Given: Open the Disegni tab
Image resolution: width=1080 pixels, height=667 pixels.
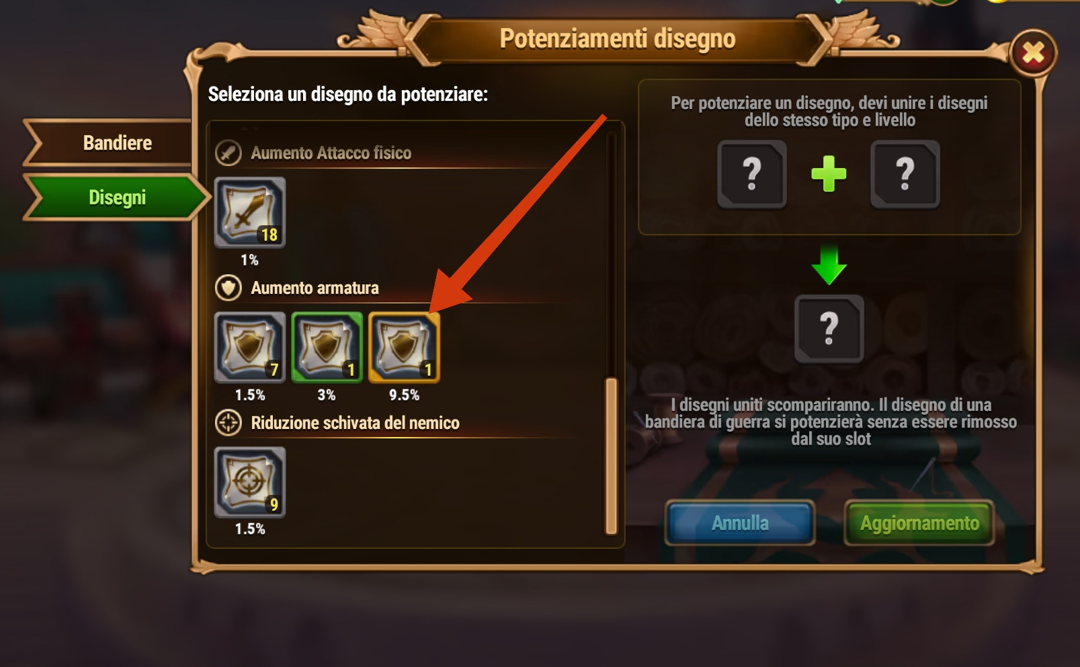Looking at the screenshot, I should click(x=116, y=197).
